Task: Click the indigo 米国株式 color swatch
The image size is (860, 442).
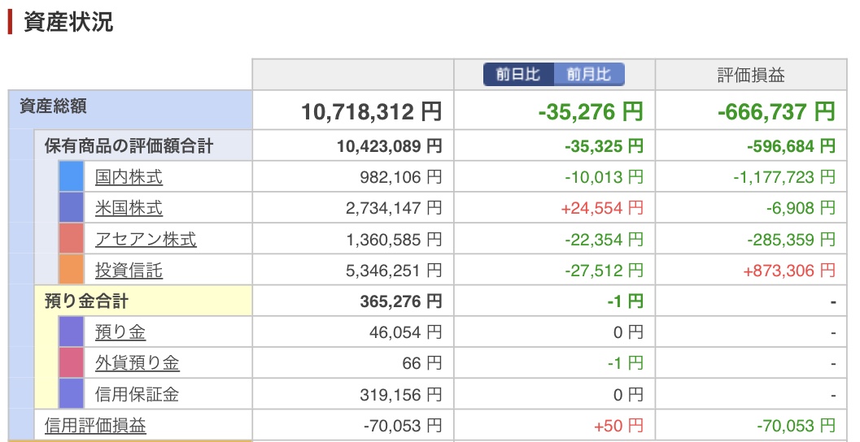Action: click(x=72, y=207)
